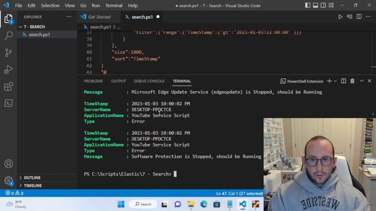376x211 pixels.
Task: Open the Go menu
Action: [83, 5]
